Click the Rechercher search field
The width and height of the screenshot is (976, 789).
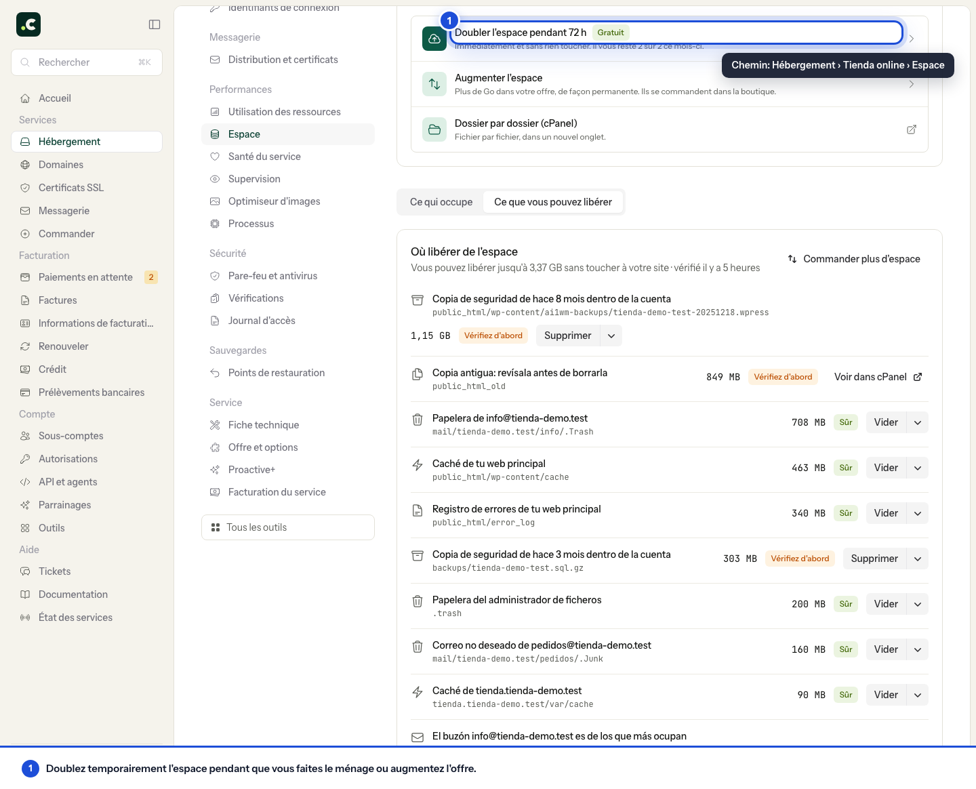click(x=87, y=62)
